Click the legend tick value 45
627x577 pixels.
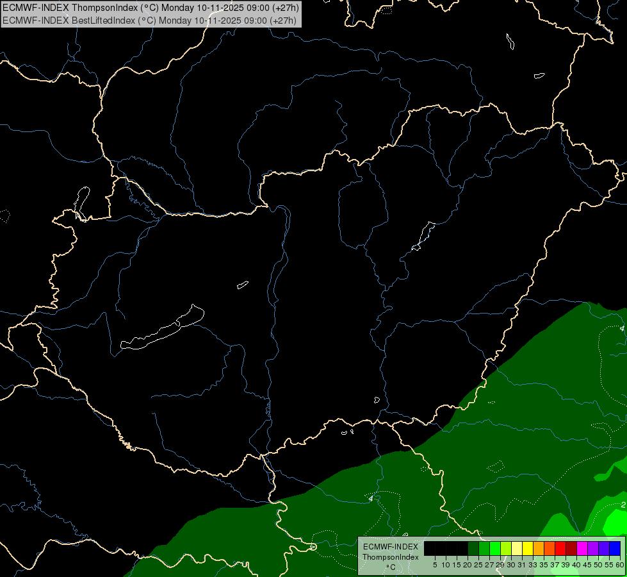pyautogui.click(x=587, y=565)
